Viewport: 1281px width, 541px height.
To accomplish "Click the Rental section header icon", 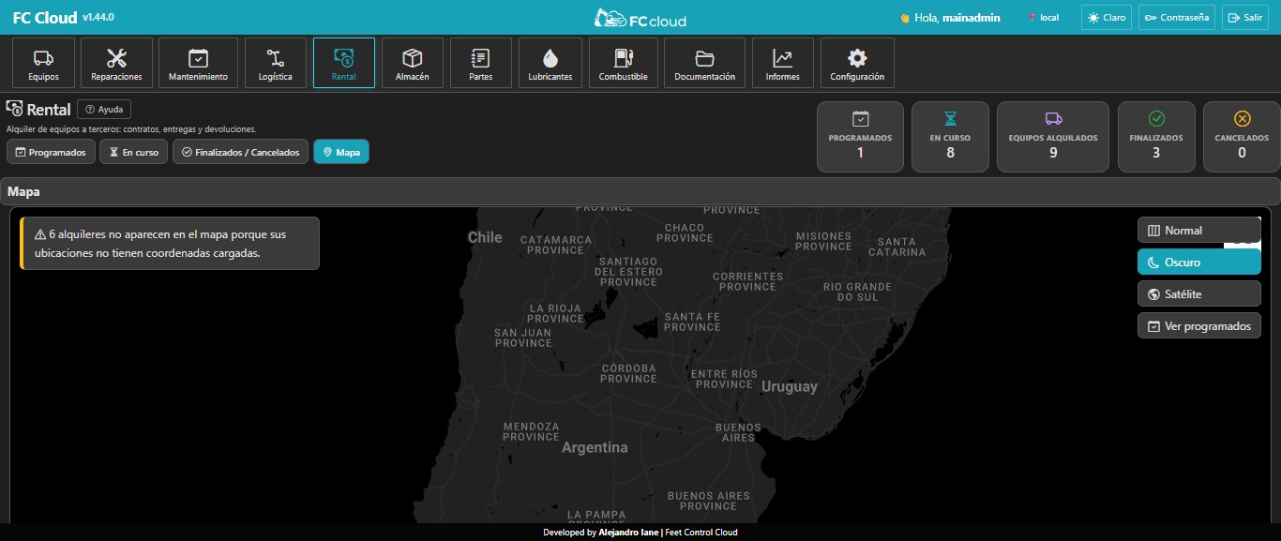I will point(14,109).
